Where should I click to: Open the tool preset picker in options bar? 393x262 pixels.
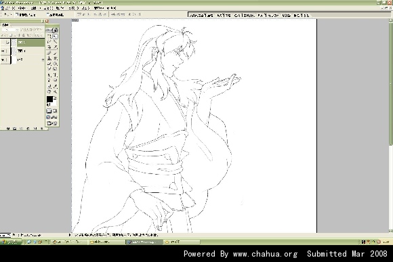click(8, 14)
